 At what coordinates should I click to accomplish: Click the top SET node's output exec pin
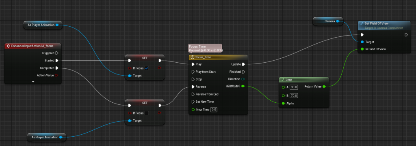point(160,60)
